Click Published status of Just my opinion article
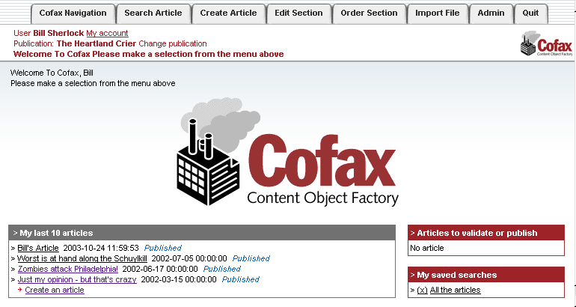576x307 pixels. (241, 279)
